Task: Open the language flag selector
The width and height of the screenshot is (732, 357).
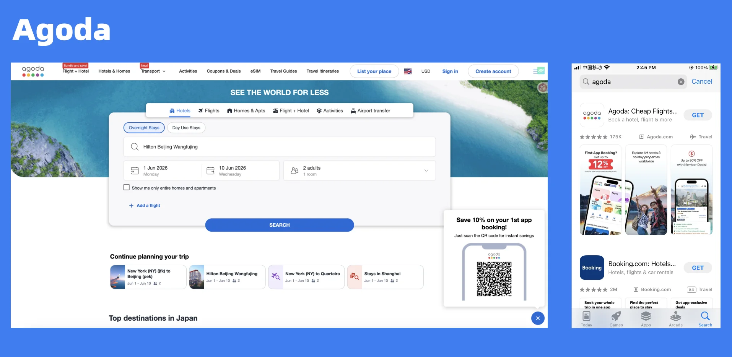Action: (408, 71)
